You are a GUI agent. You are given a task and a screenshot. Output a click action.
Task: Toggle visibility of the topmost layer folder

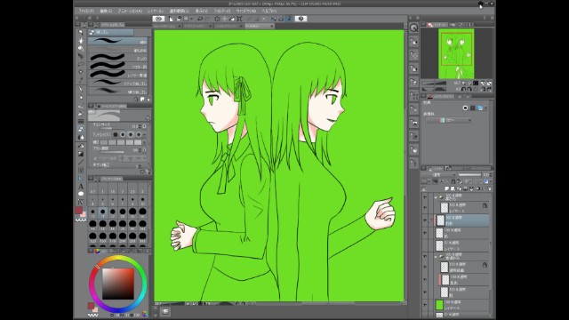(425, 197)
